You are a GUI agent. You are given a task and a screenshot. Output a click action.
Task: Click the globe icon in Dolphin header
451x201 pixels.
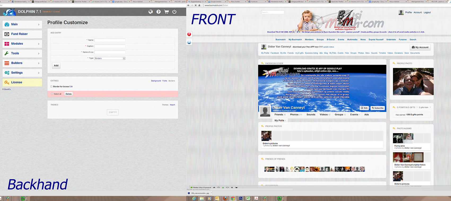151,12
